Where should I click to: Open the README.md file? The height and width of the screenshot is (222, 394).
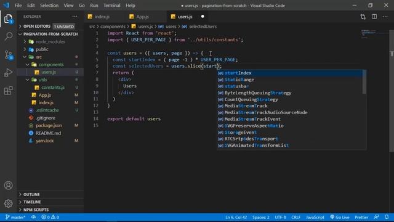(48, 133)
